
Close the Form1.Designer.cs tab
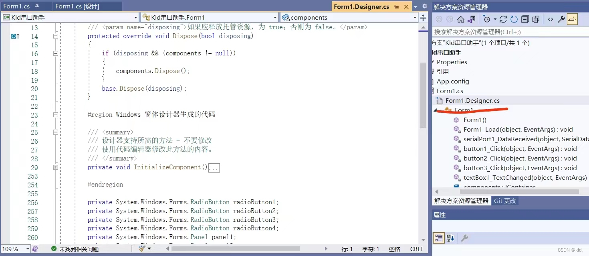click(x=406, y=6)
